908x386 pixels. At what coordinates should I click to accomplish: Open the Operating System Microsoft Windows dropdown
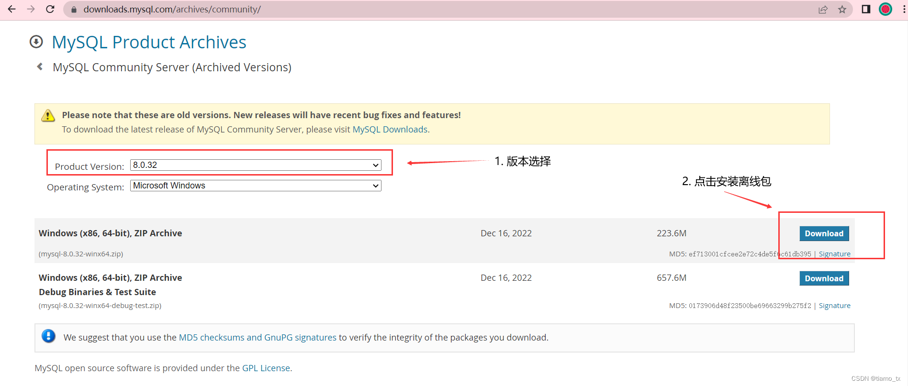[x=256, y=186]
